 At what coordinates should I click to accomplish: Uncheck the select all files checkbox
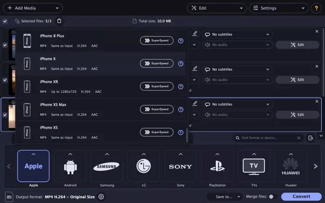(5, 21)
